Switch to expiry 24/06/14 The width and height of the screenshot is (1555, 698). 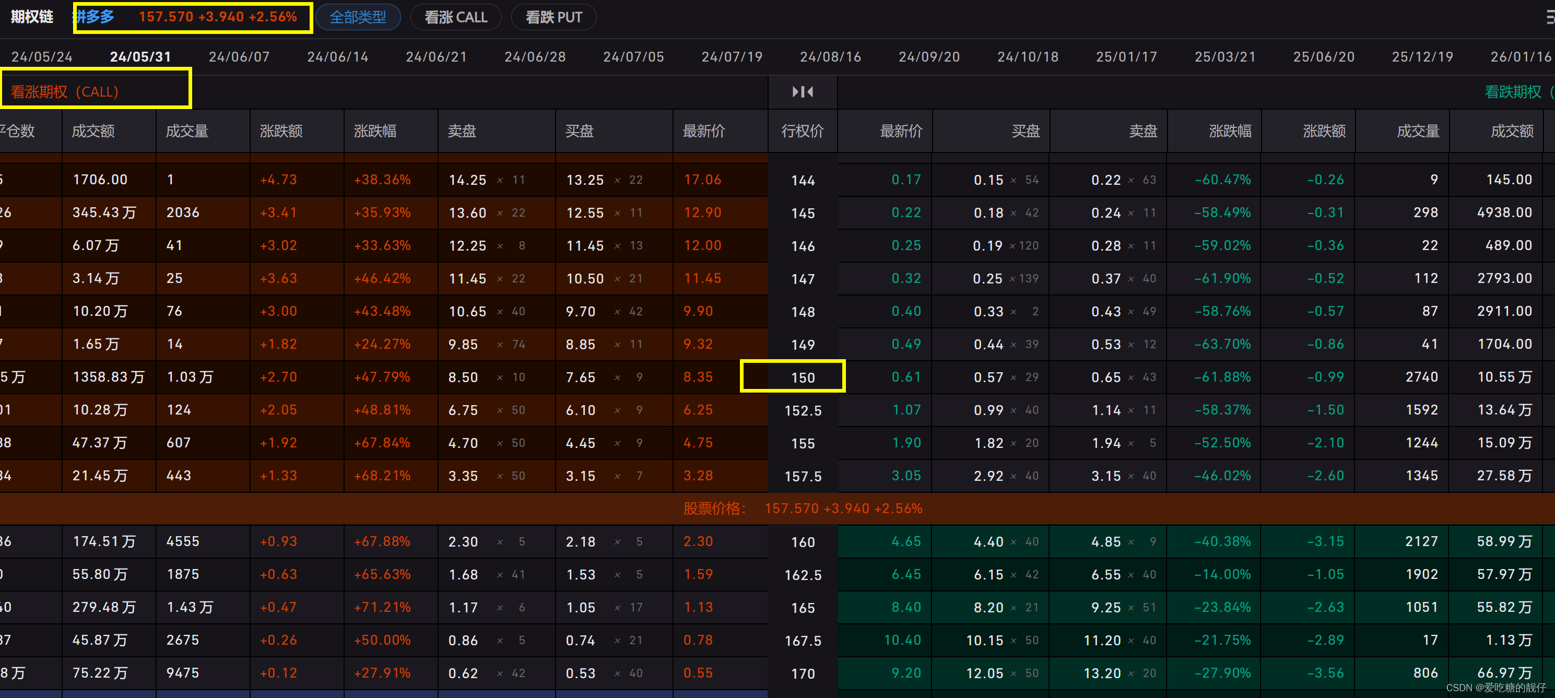(337, 57)
